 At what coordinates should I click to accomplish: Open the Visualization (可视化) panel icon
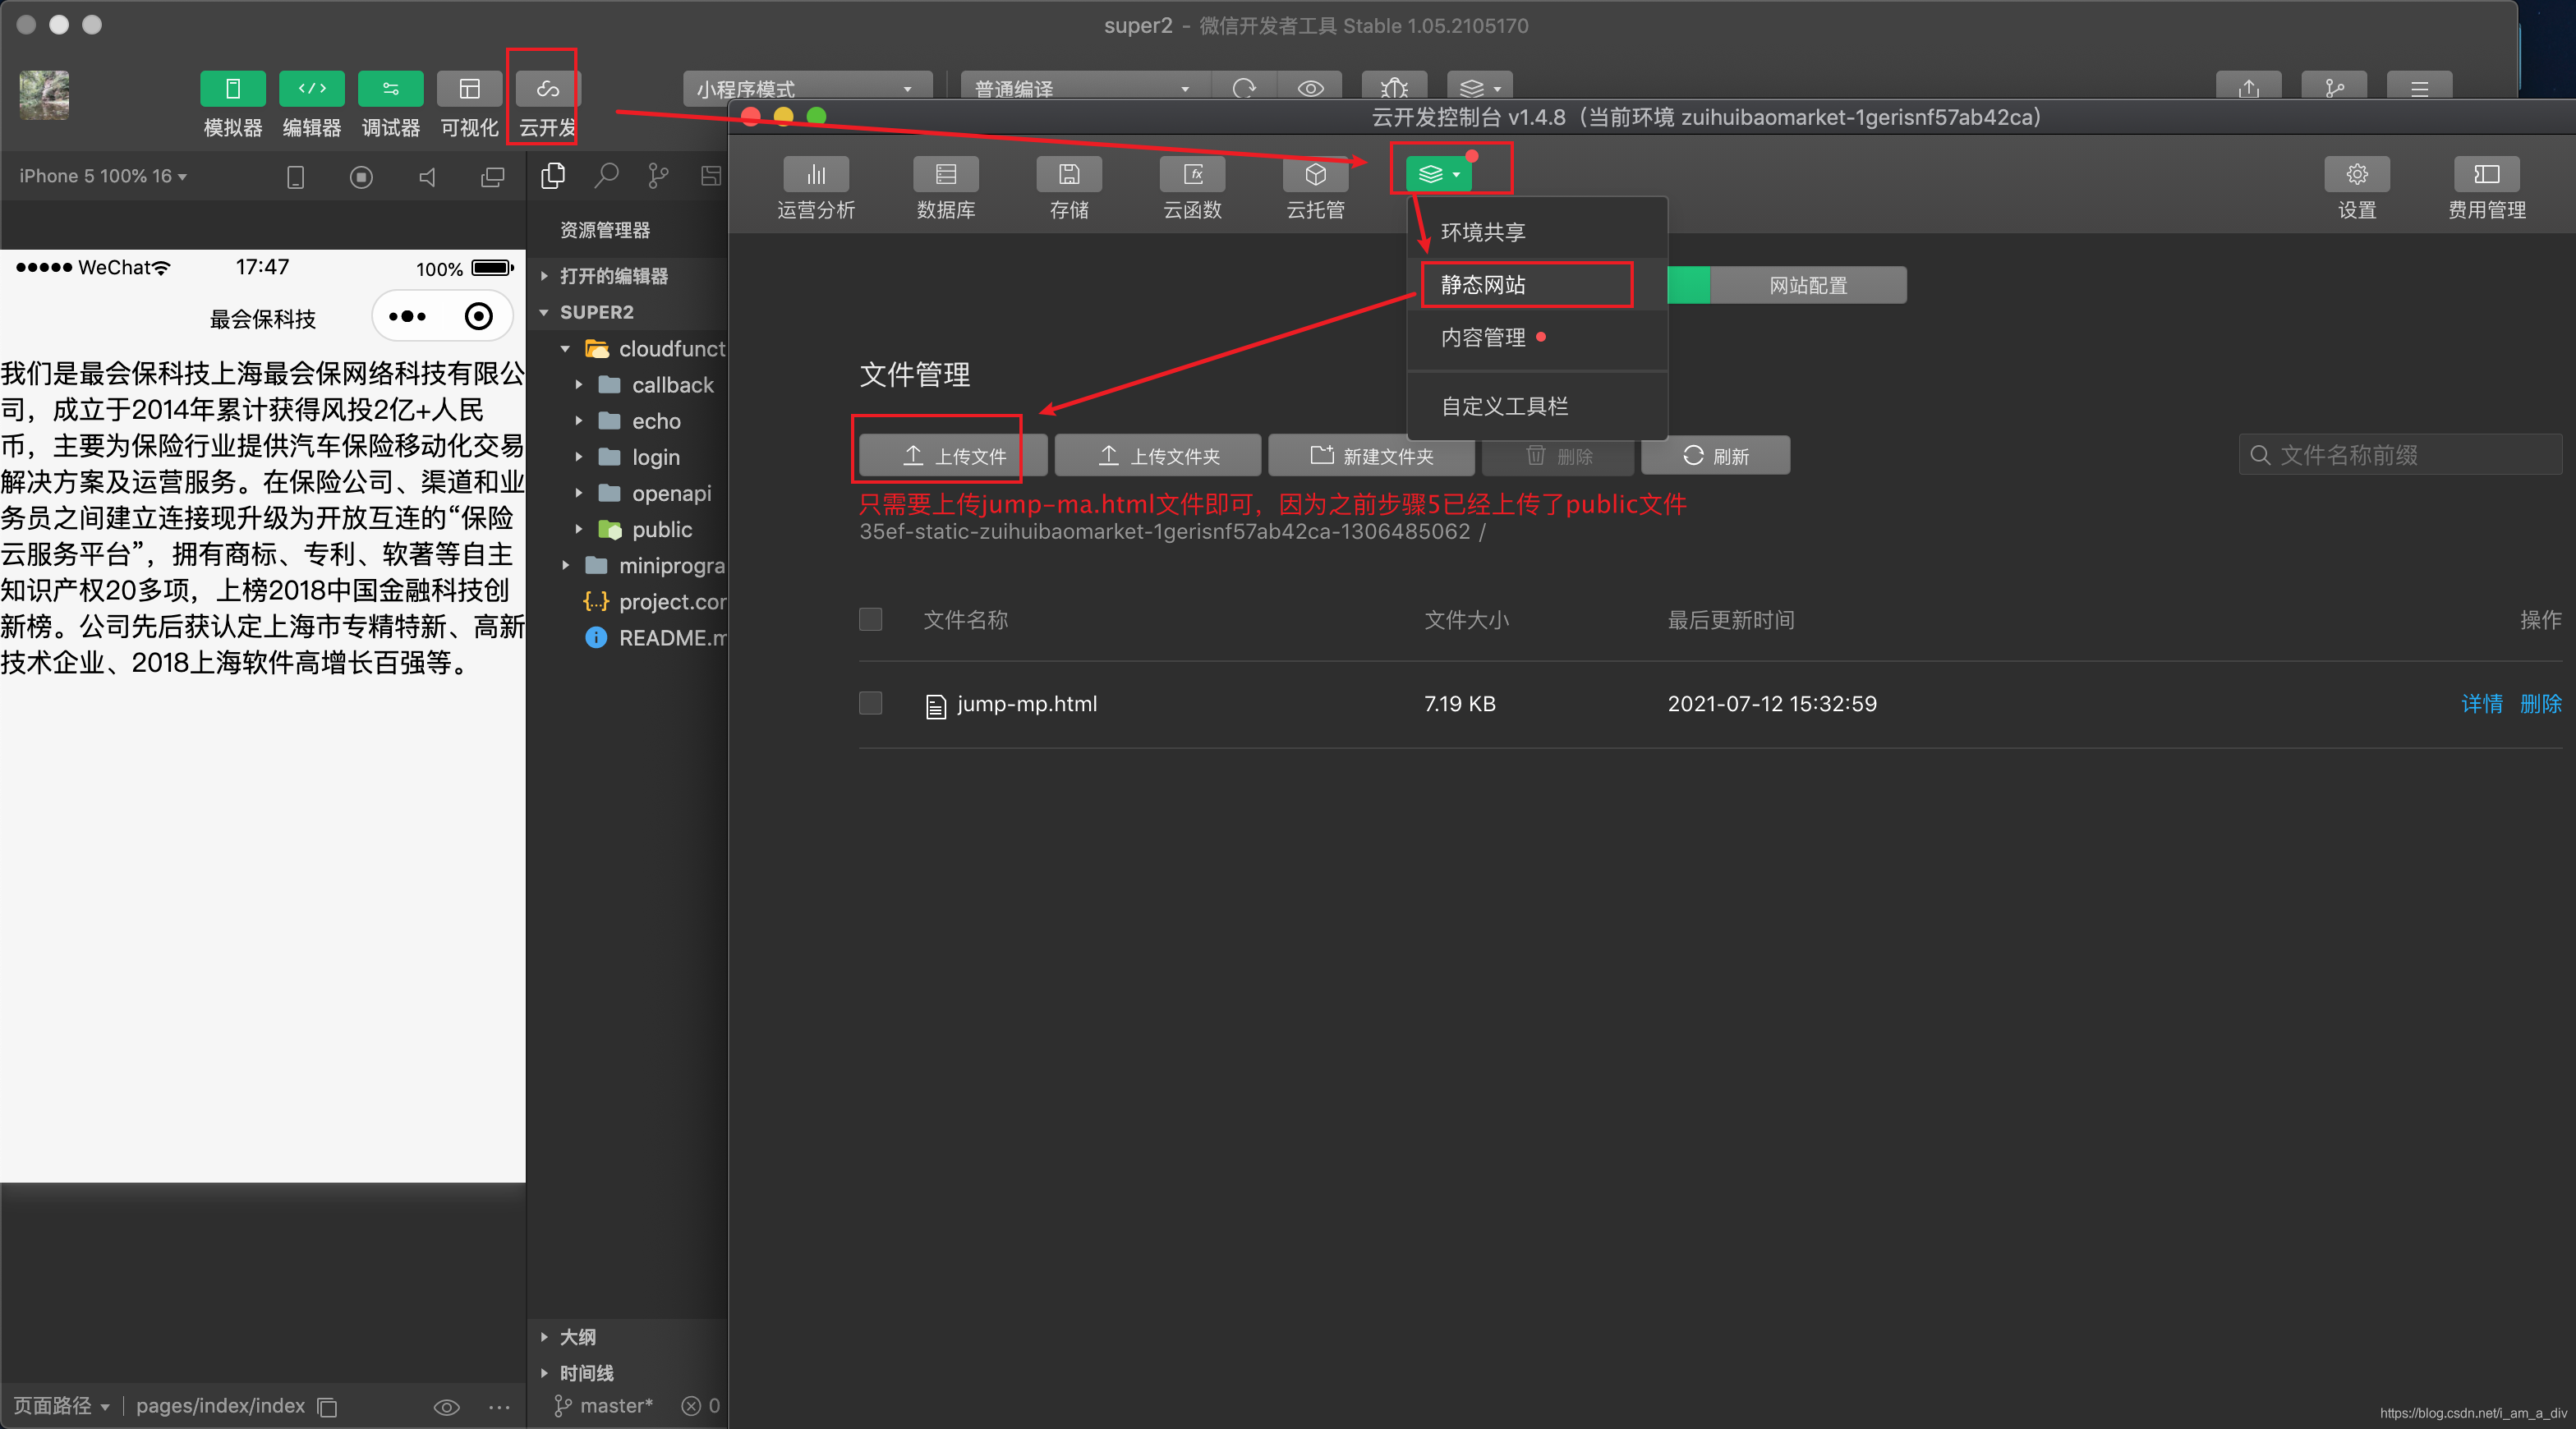click(469, 89)
